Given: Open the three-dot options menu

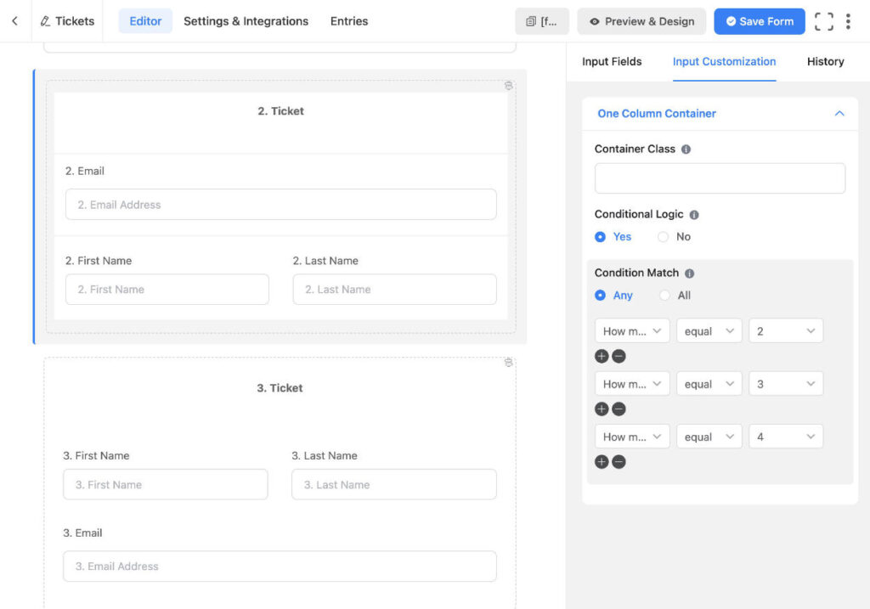Looking at the screenshot, I should (848, 21).
